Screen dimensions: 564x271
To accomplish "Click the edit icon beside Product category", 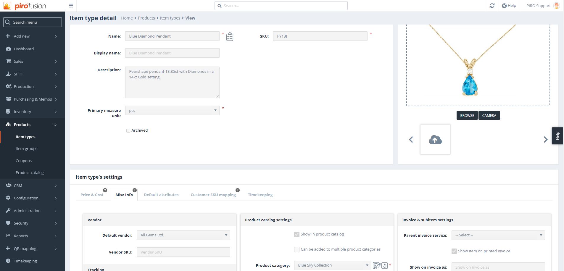I will pos(376,265).
